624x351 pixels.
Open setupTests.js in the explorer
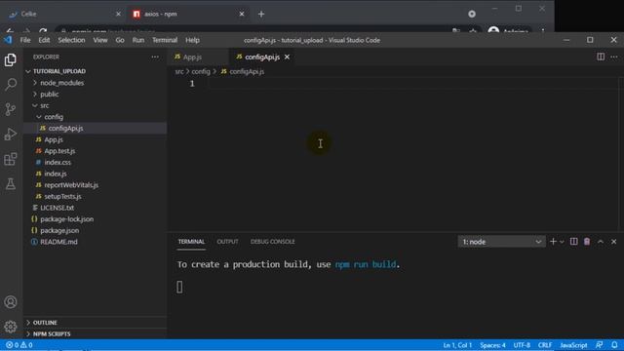coord(96,196)
